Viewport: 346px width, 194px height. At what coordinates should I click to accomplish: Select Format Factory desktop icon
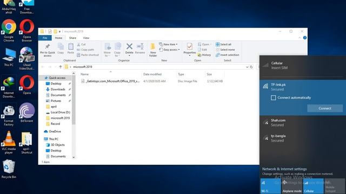pos(9,115)
